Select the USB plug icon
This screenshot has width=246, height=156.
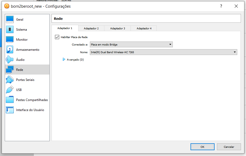(x=10, y=90)
